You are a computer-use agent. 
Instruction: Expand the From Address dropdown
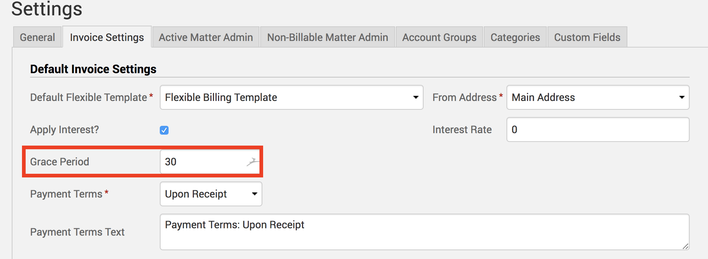[597, 97]
